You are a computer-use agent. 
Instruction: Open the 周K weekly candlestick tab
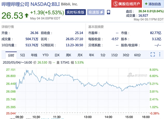coord(69,55)
